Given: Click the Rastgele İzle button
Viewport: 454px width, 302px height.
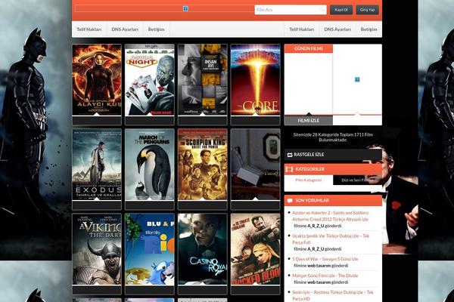Looking at the screenshot, I should coord(333,155).
